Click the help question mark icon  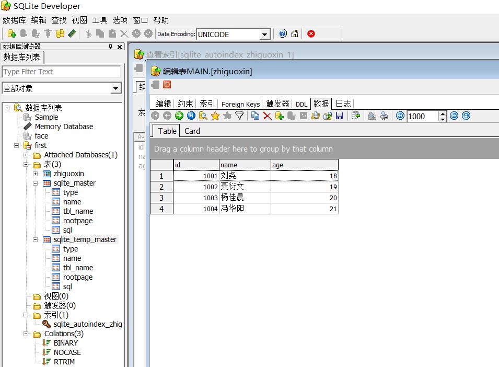pos(282,33)
